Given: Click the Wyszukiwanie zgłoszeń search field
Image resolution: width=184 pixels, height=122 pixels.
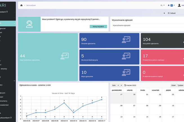Looking at the screenshot, I should 146,25.
